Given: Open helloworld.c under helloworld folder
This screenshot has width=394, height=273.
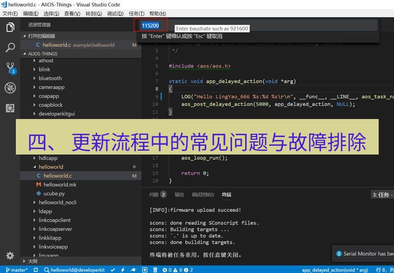Looking at the screenshot, I should click(80, 176).
